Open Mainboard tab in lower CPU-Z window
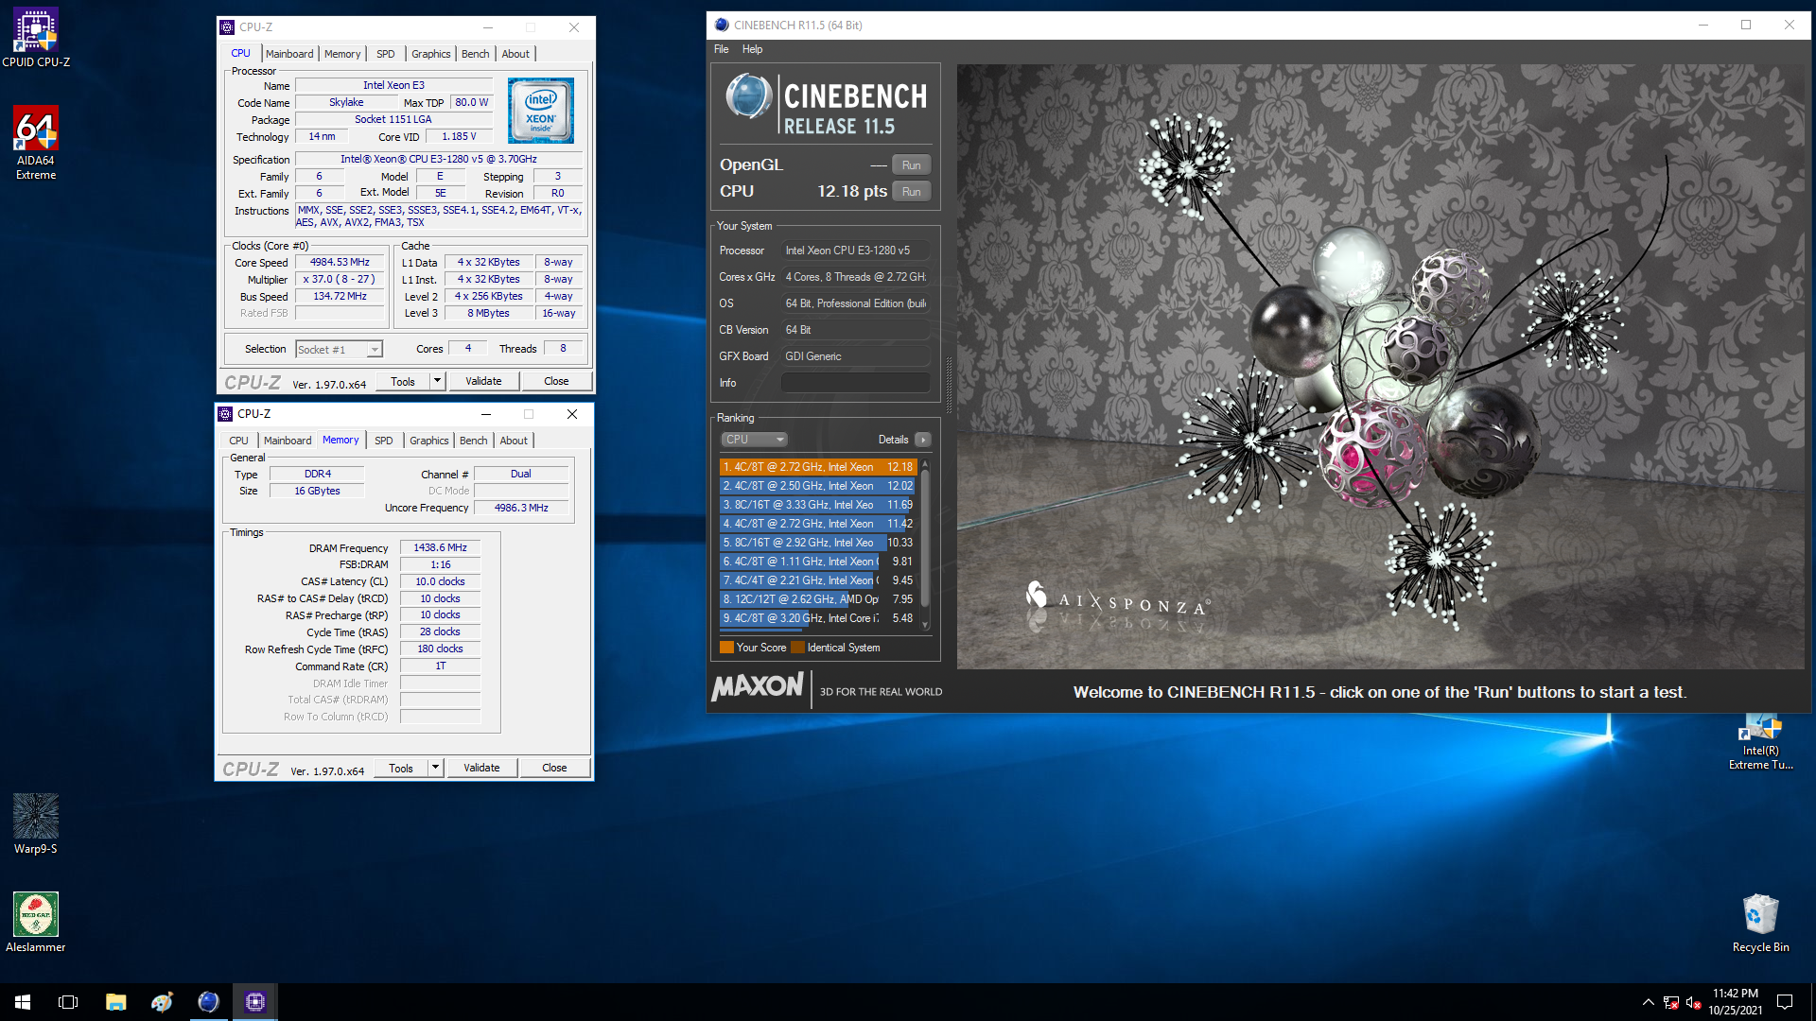1816x1021 pixels. coord(288,441)
